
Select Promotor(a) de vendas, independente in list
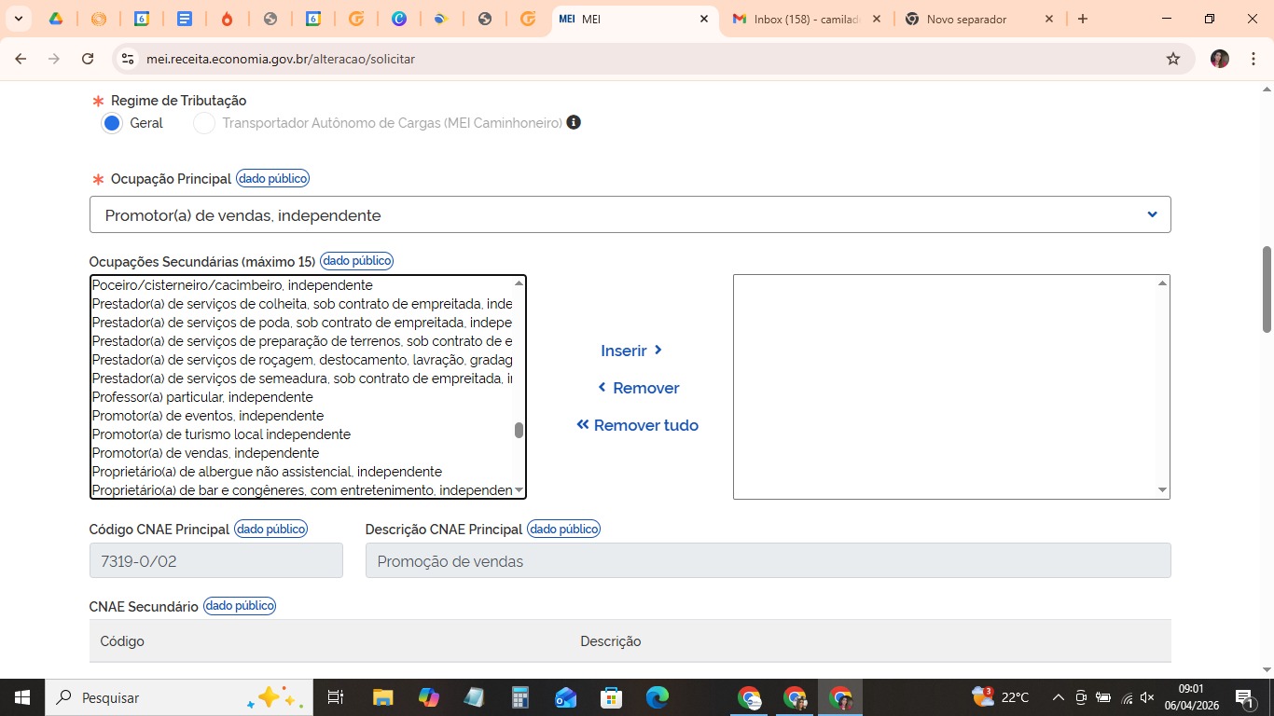point(205,453)
